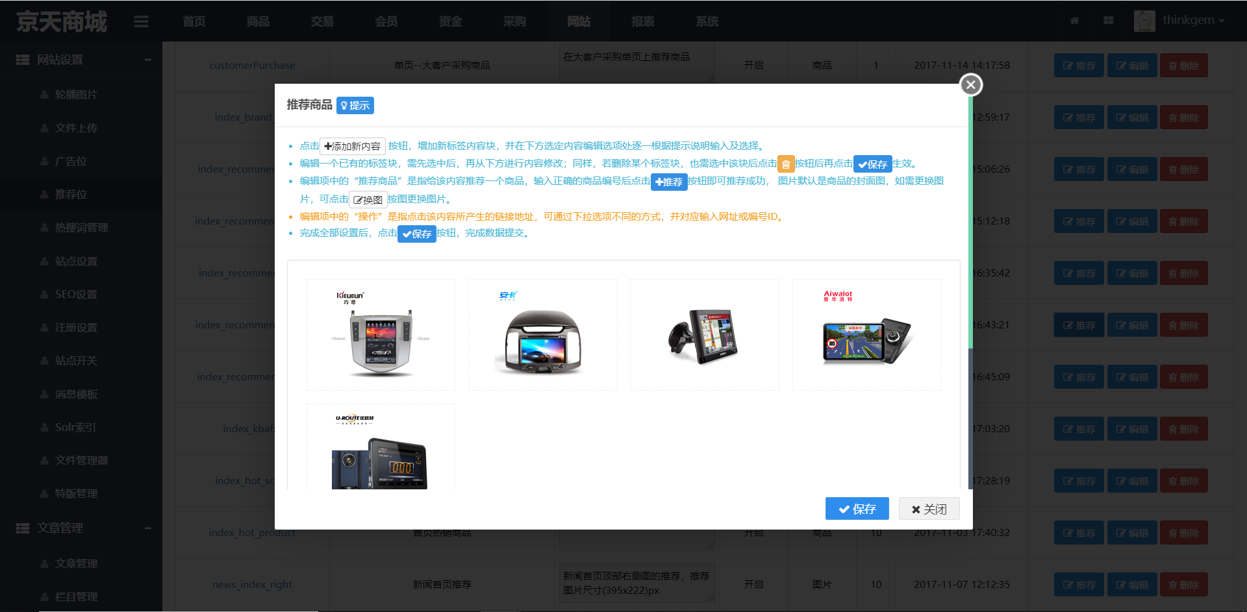Open the 商品 top menu
The width and height of the screenshot is (1247, 612).
(258, 21)
